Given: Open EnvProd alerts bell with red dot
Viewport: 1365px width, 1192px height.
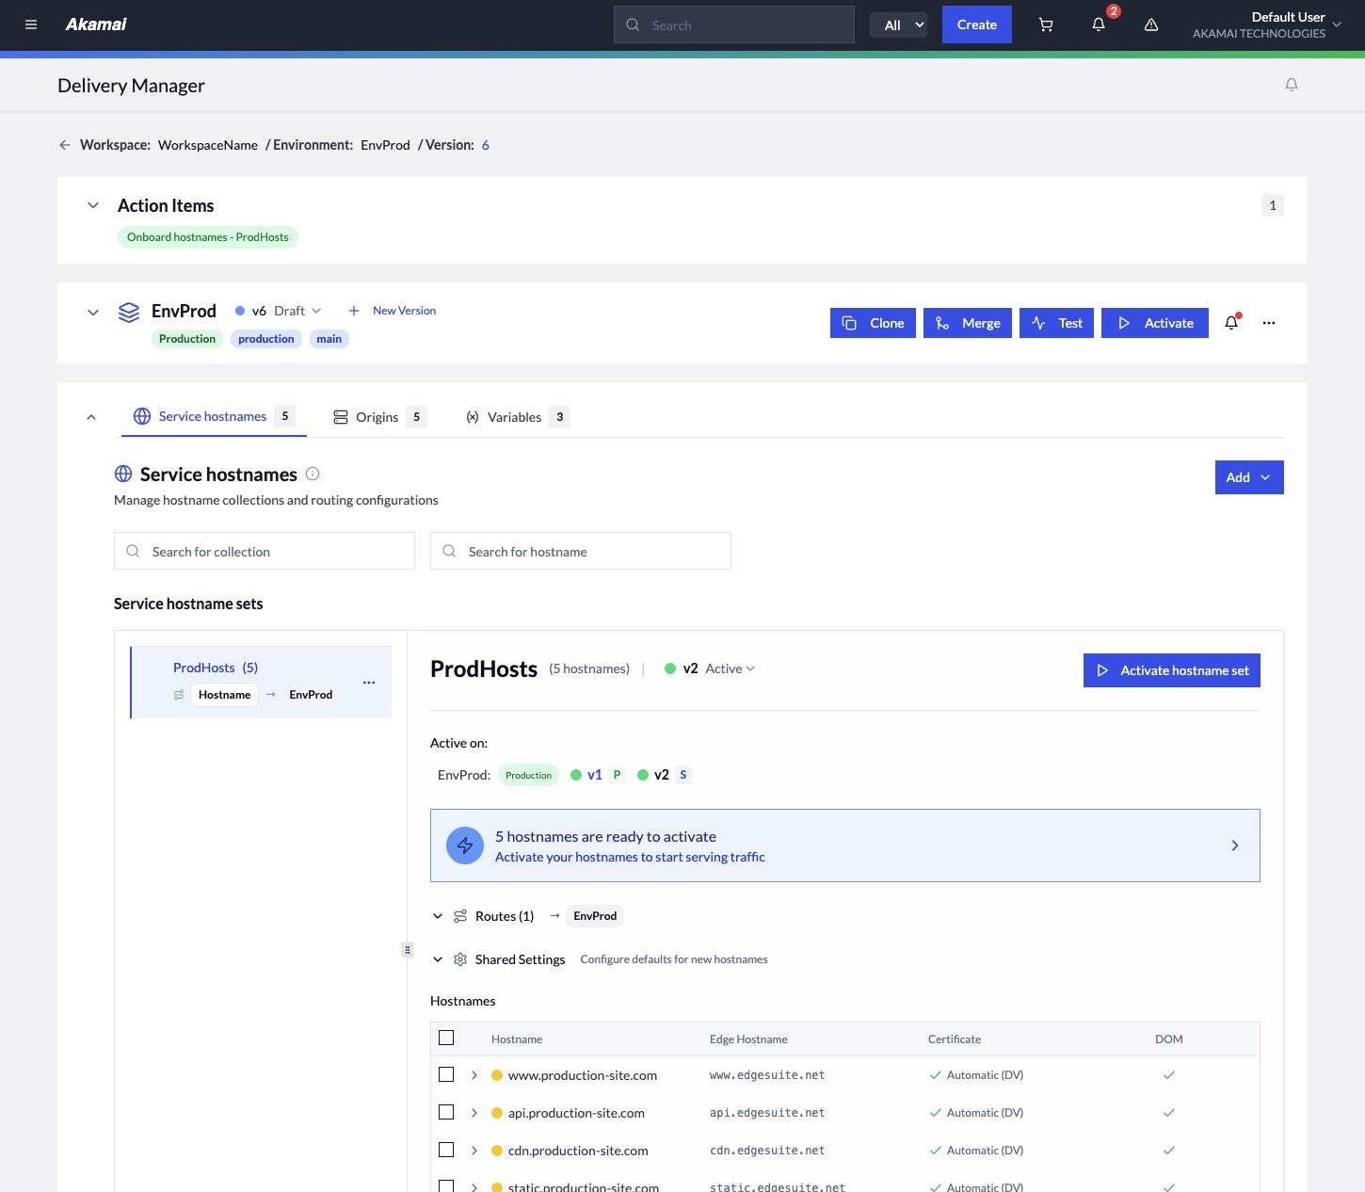Looking at the screenshot, I should point(1231,323).
